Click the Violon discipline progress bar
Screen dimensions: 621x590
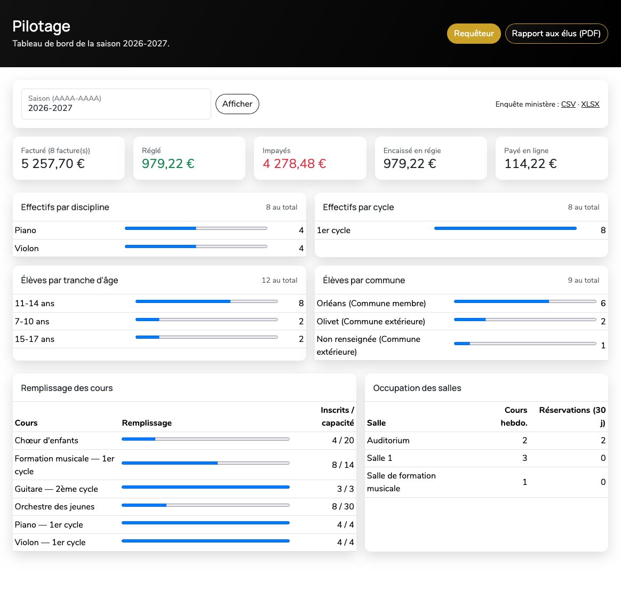pos(196,246)
